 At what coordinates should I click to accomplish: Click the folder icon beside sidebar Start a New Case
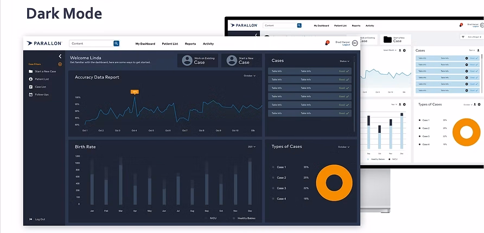point(30,72)
